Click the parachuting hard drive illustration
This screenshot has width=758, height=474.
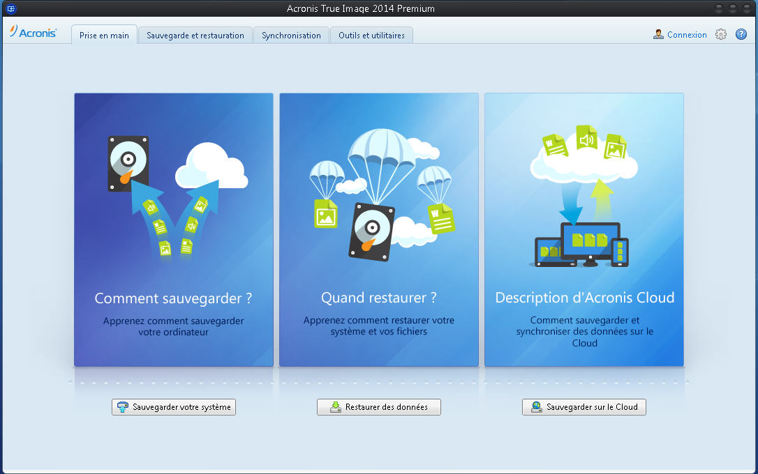click(x=382, y=195)
